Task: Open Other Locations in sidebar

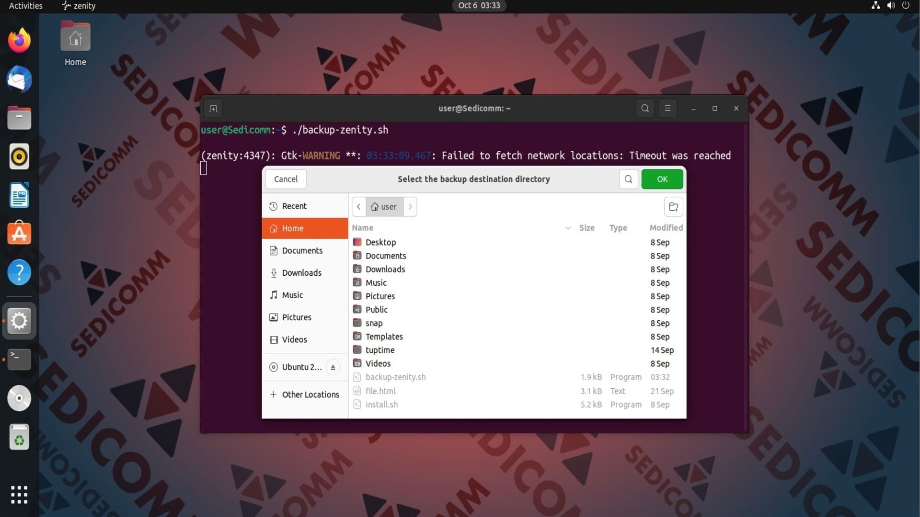Action: (x=310, y=394)
